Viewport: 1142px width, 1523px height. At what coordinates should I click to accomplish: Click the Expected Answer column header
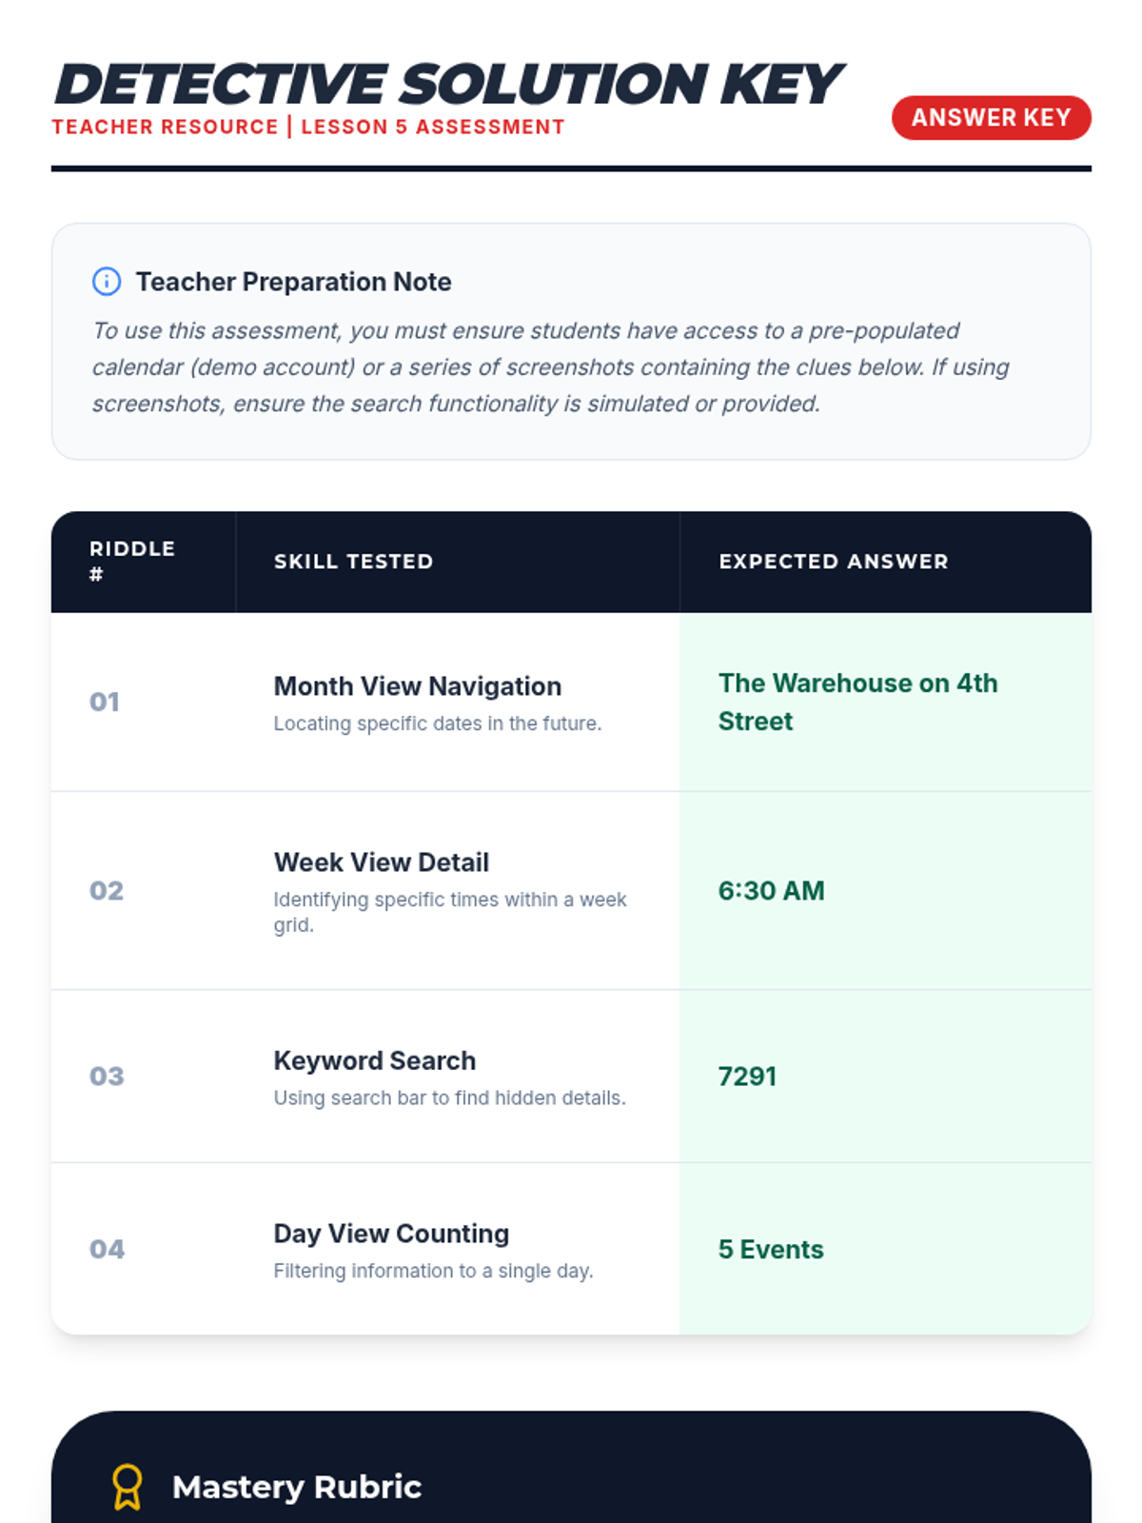[833, 562]
